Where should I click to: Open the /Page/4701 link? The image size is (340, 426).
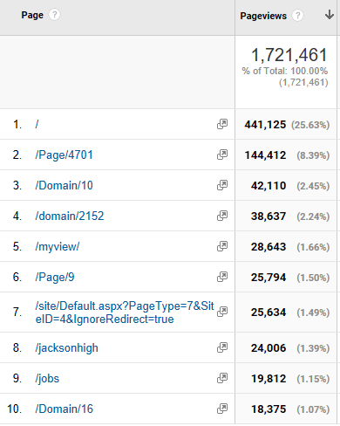click(64, 155)
